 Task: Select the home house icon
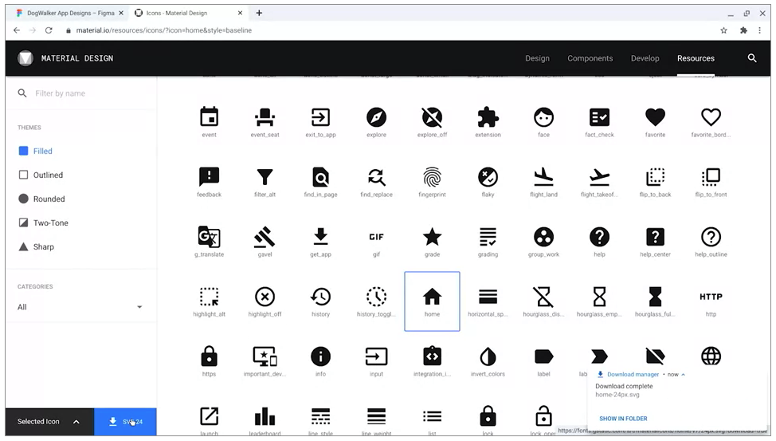click(x=432, y=297)
